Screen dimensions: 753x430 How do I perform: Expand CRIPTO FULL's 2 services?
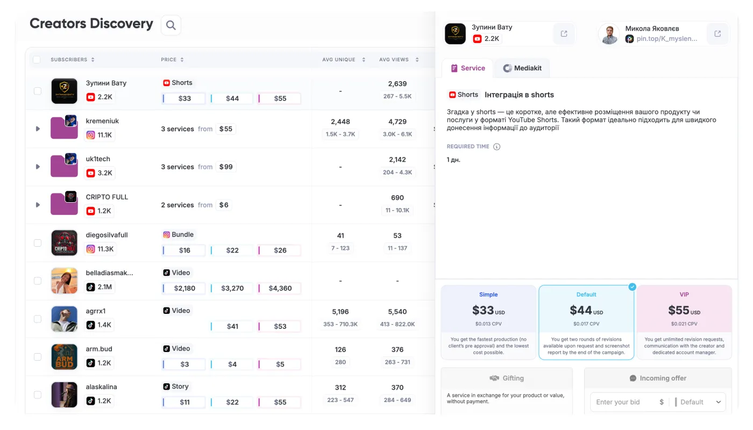click(x=38, y=205)
